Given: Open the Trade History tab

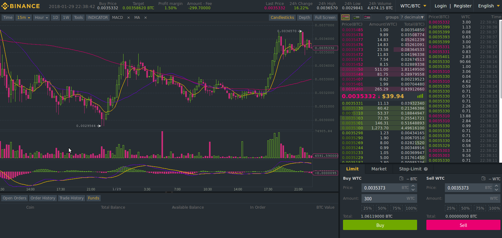Looking at the screenshot, I should click(x=72, y=198).
